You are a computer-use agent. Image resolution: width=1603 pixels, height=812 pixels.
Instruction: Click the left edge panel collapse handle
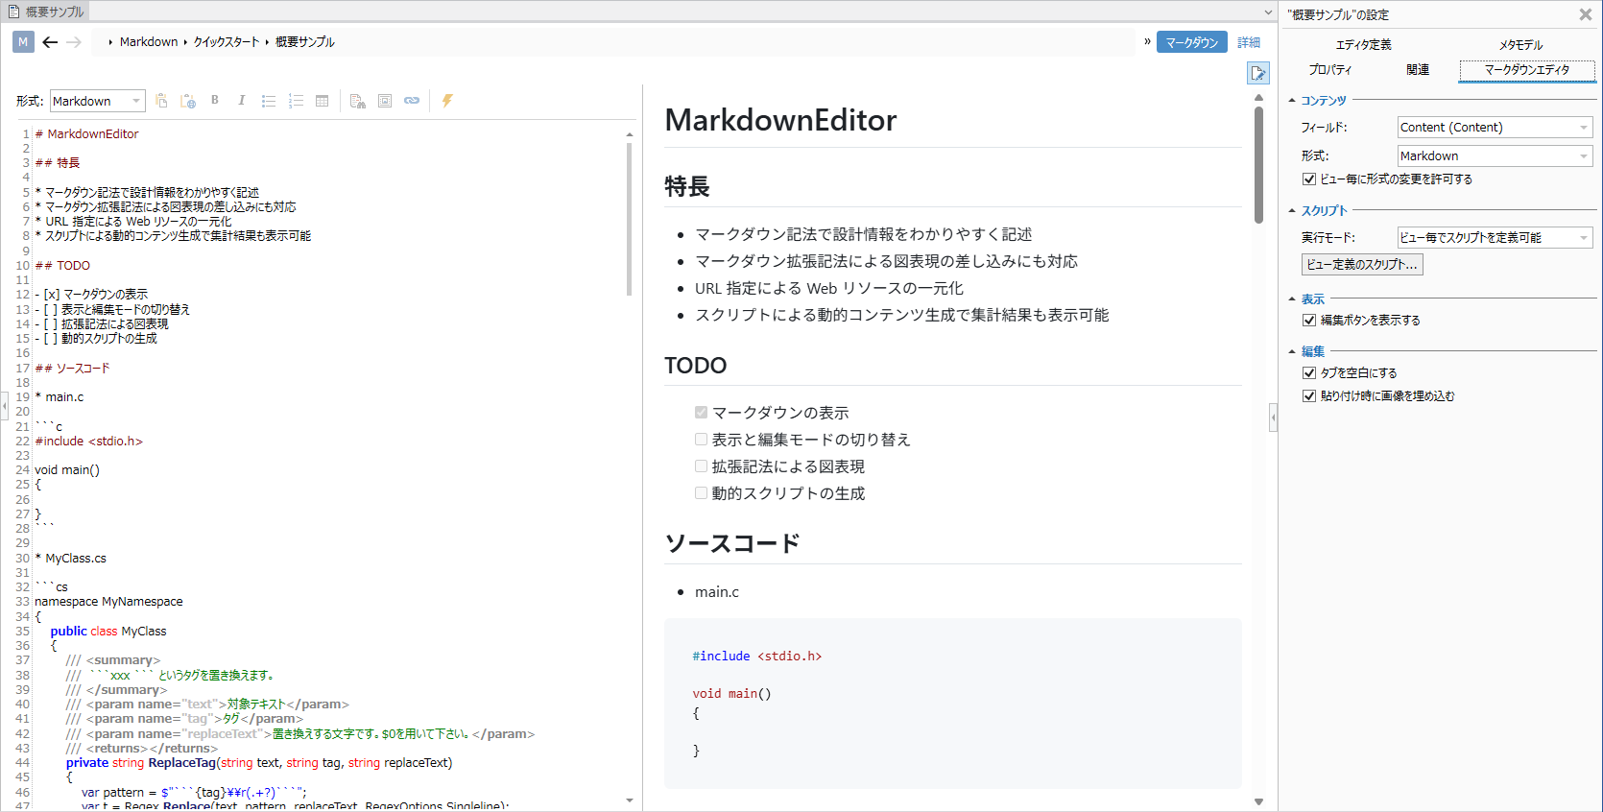pyautogui.click(x=4, y=405)
